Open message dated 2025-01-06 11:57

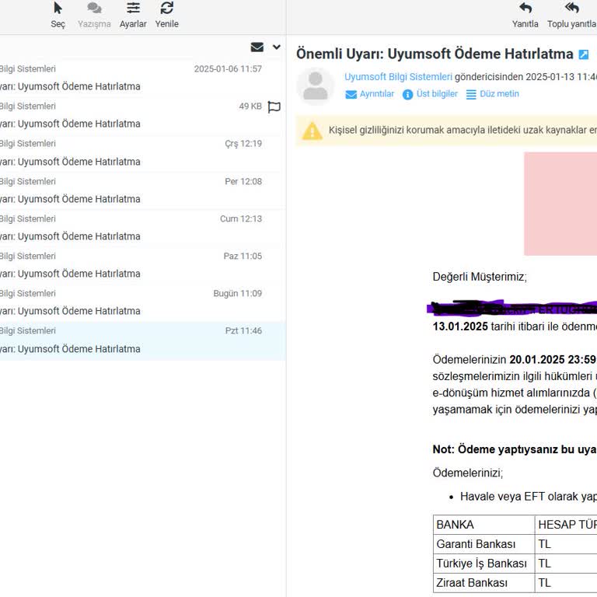click(142, 78)
